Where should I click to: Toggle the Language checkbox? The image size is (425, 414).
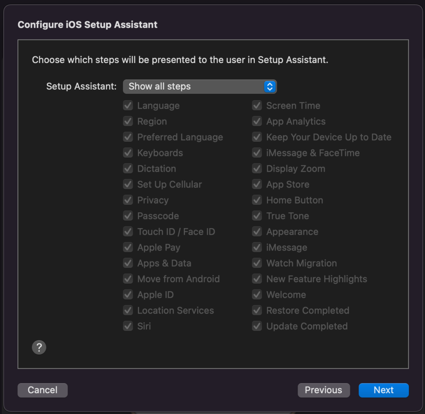[x=128, y=105]
